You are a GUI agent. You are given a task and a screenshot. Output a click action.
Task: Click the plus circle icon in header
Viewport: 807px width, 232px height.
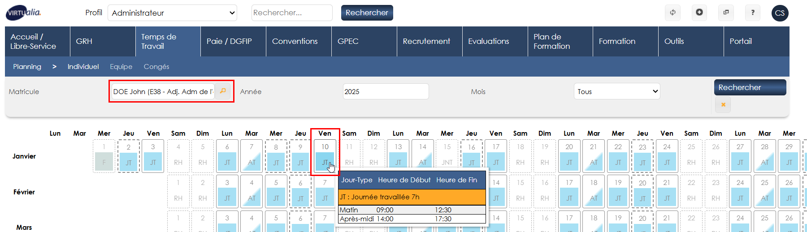699,13
